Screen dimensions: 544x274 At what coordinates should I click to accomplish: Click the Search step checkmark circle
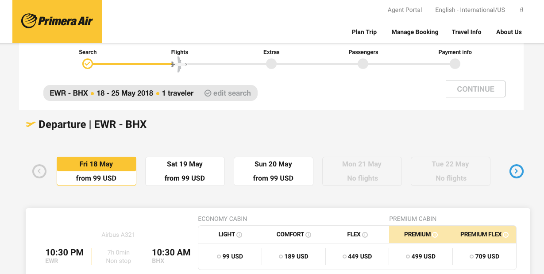(x=88, y=64)
